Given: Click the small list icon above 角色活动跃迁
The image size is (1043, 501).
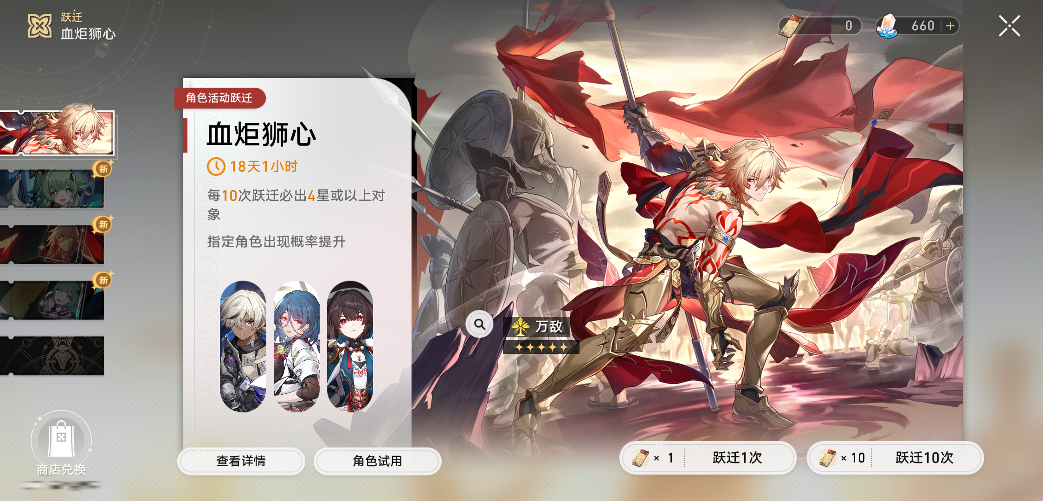Looking at the screenshot, I should [189, 84].
